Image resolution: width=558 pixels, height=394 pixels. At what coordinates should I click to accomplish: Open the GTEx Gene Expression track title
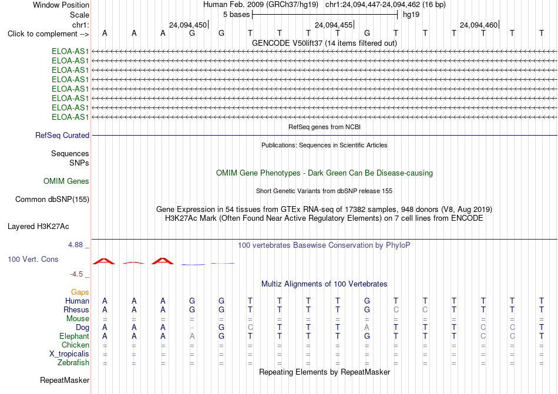point(325,210)
